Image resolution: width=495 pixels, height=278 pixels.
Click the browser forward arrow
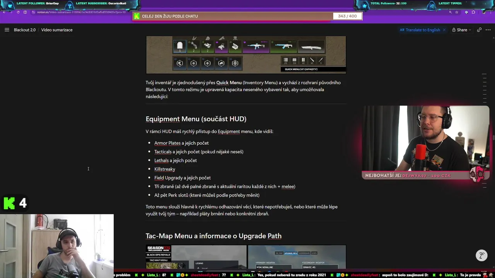pyautogui.click(x=11, y=12)
